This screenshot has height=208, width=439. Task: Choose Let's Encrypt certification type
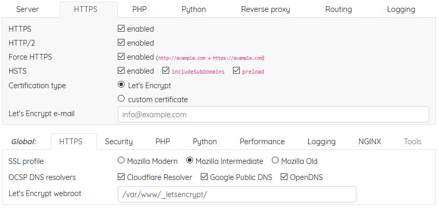[121, 85]
